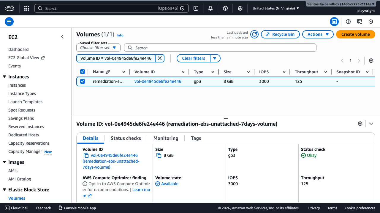The width and height of the screenshot is (380, 213).
Task: Open the vol-0e4945de6fe24e446 link in table
Action: coord(158,81)
